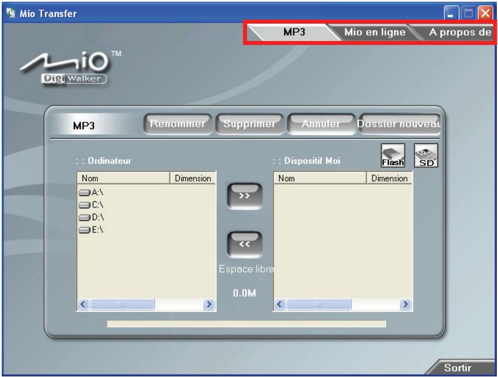Screen dimensions: 498x377
Task: Sort Dispositif Moi list by Nom column
Action: pyautogui.click(x=320, y=178)
